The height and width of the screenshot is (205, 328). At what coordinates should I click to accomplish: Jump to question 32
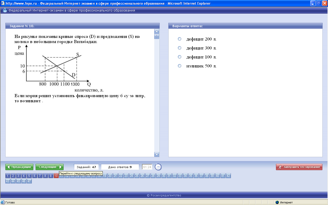pos(175,176)
